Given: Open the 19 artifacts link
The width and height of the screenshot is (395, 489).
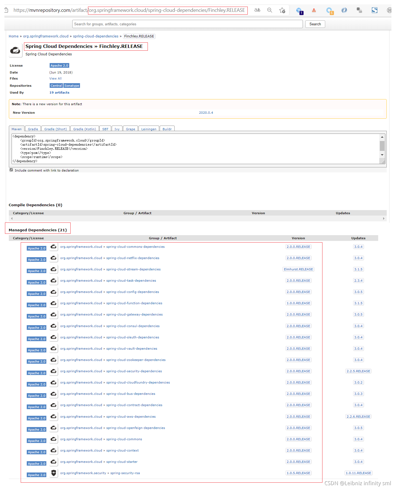Looking at the screenshot, I should point(59,93).
